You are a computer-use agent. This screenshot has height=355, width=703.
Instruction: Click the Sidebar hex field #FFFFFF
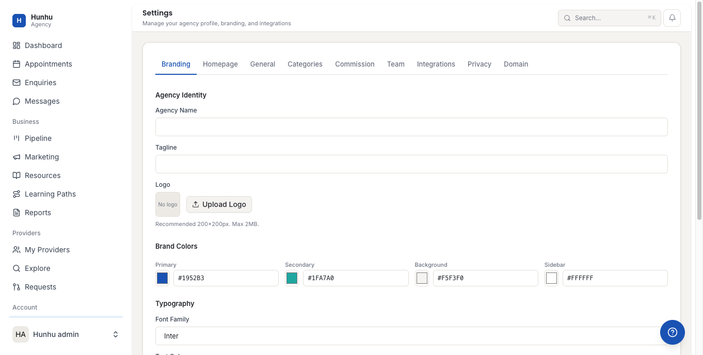[615, 278]
